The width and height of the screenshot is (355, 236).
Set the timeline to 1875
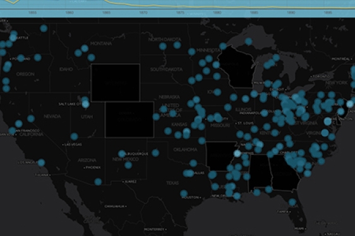coord(180,13)
